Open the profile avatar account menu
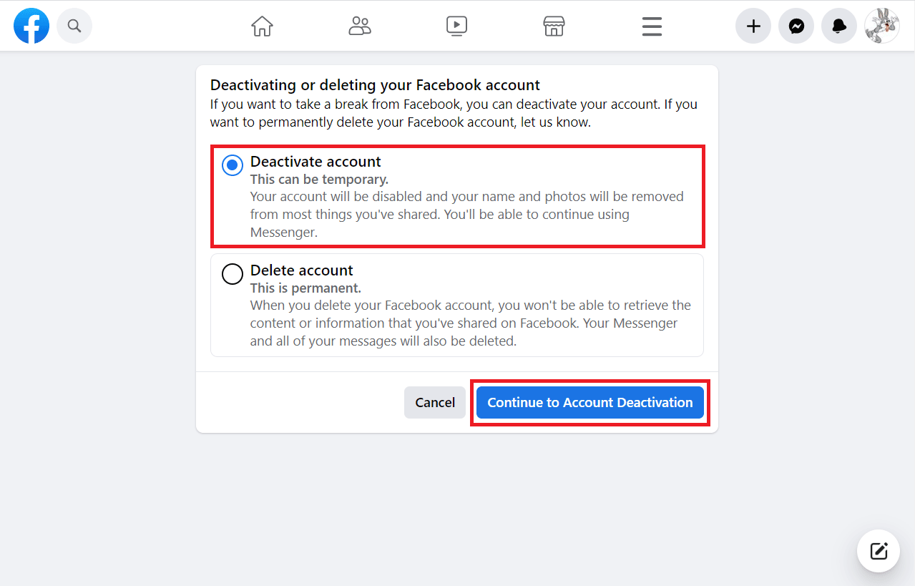The width and height of the screenshot is (915, 586). click(881, 26)
